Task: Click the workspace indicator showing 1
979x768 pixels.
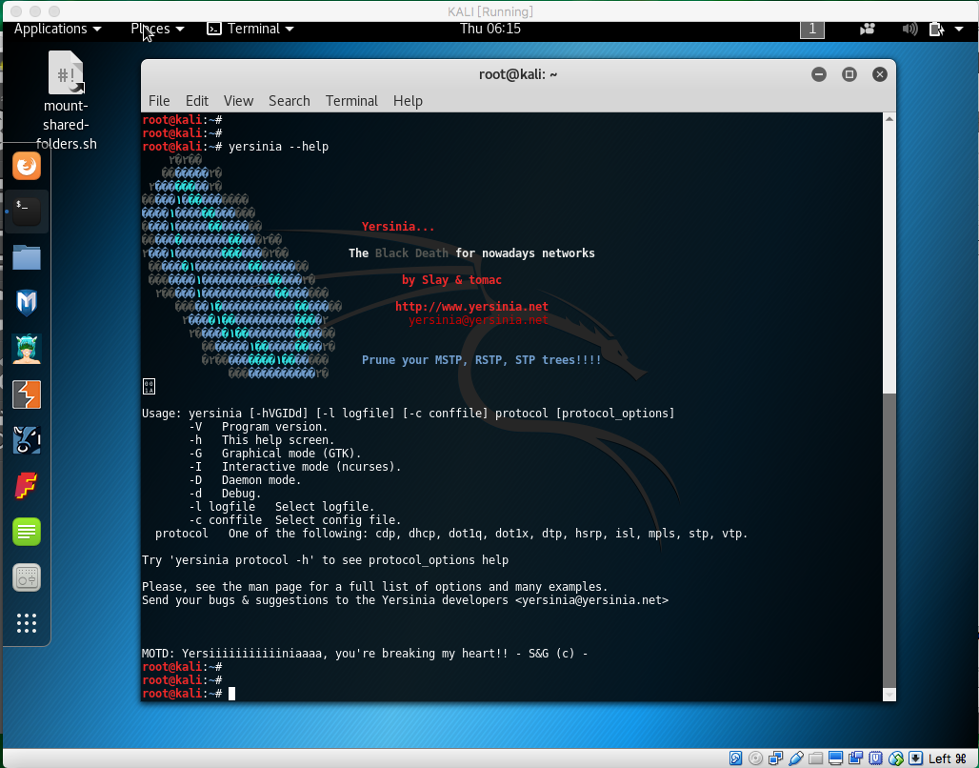Action: 811,29
